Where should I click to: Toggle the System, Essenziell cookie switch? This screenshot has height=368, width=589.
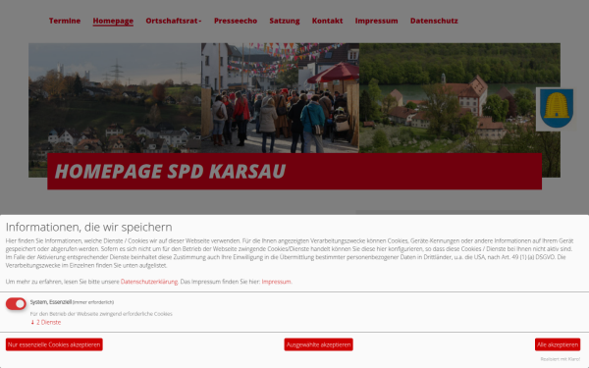pos(16,304)
